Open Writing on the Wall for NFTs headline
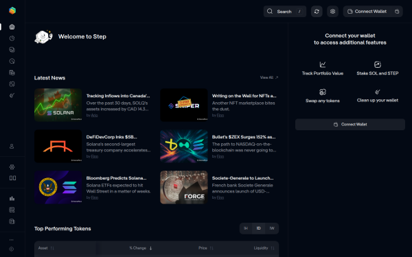 click(244, 96)
